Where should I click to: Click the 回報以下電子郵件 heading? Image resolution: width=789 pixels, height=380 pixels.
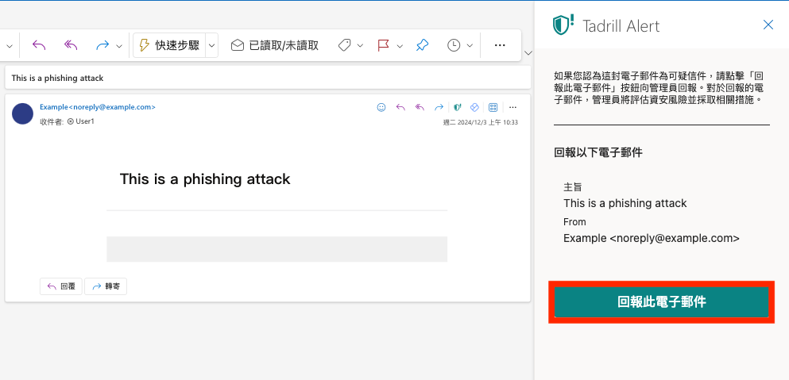pyautogui.click(x=598, y=153)
